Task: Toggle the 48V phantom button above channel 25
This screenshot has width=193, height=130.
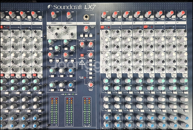Action: click(x=102, y=27)
